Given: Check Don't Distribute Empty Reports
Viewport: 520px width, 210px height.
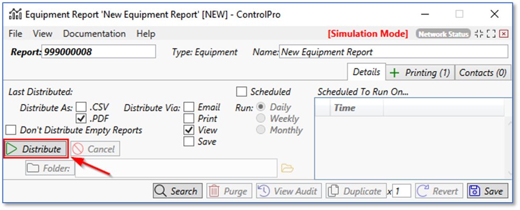Looking at the screenshot, I should pos(10,130).
